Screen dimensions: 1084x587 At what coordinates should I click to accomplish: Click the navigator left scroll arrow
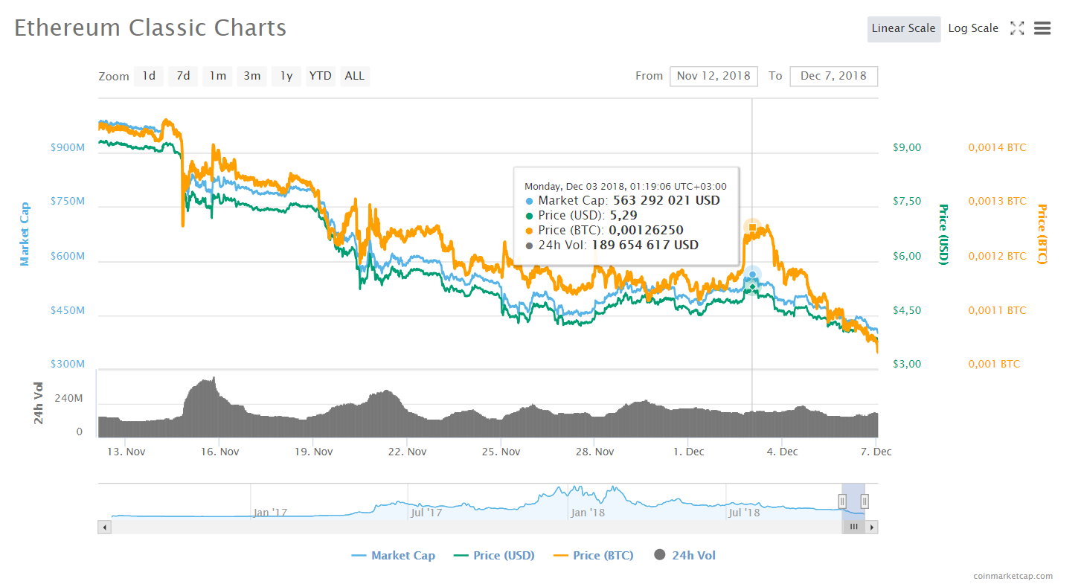[x=105, y=527]
